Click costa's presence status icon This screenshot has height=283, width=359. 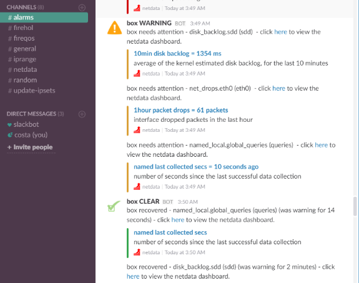point(10,135)
